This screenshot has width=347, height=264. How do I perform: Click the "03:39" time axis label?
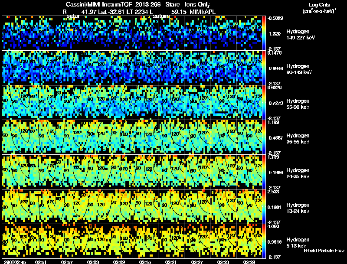pyautogui.click(x=249, y=262)
